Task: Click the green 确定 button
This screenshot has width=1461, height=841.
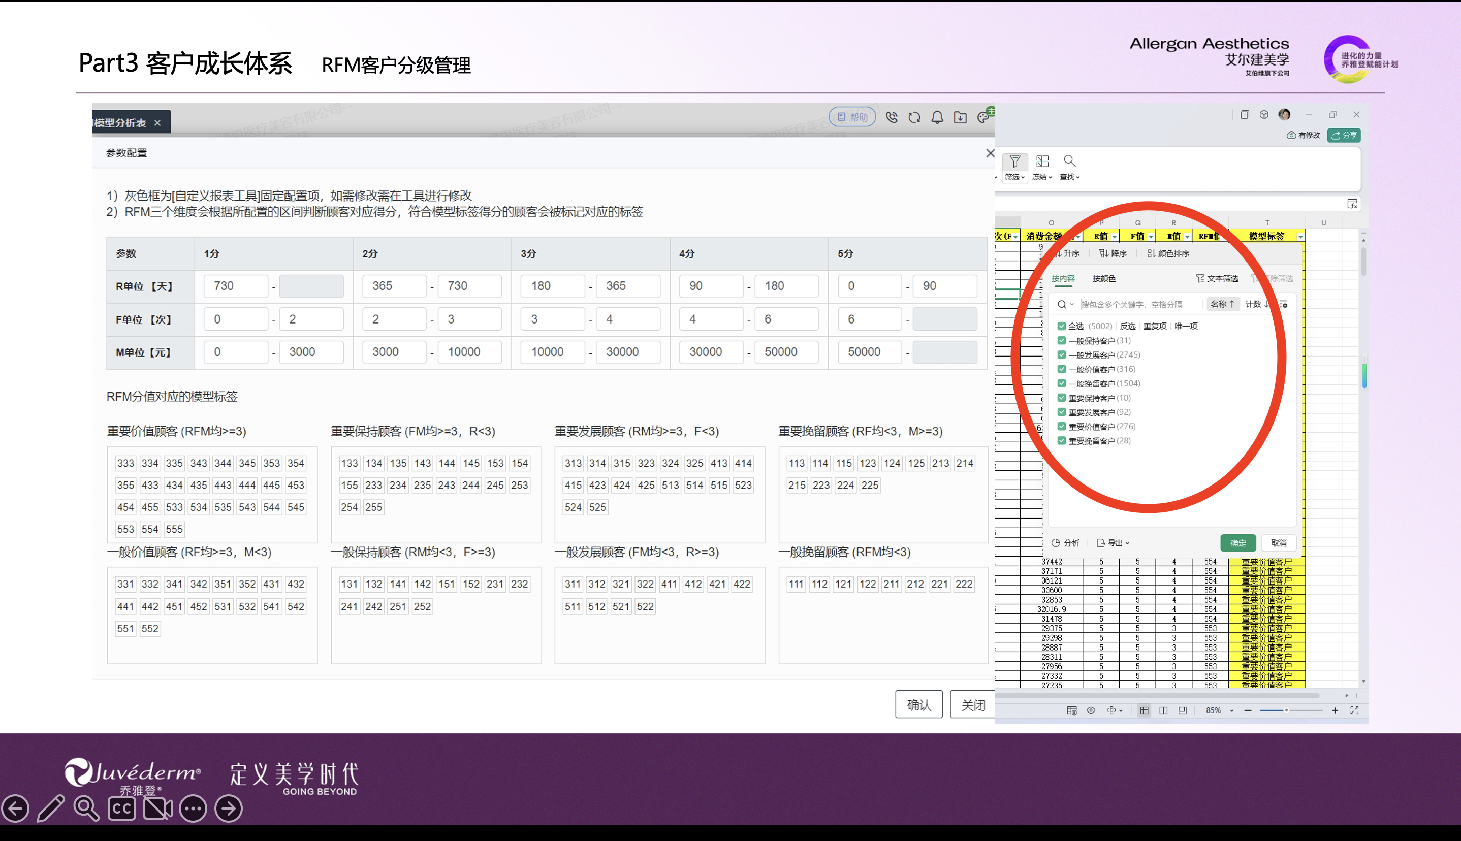Action: [1237, 543]
